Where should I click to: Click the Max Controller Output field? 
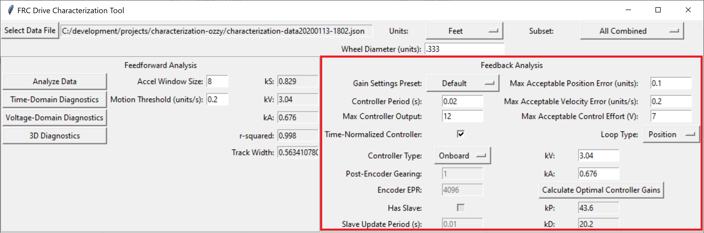[x=462, y=116]
